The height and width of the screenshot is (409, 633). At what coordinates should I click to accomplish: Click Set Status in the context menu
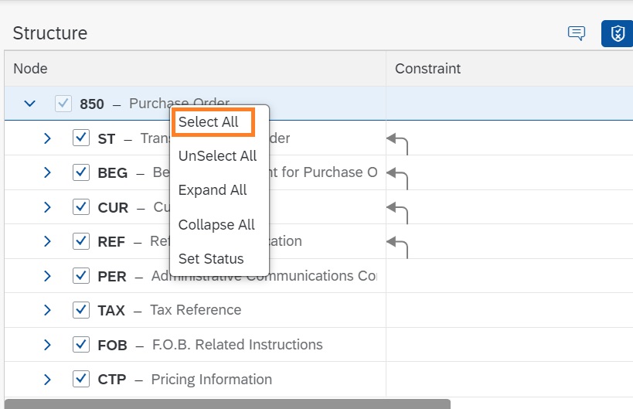click(x=211, y=259)
